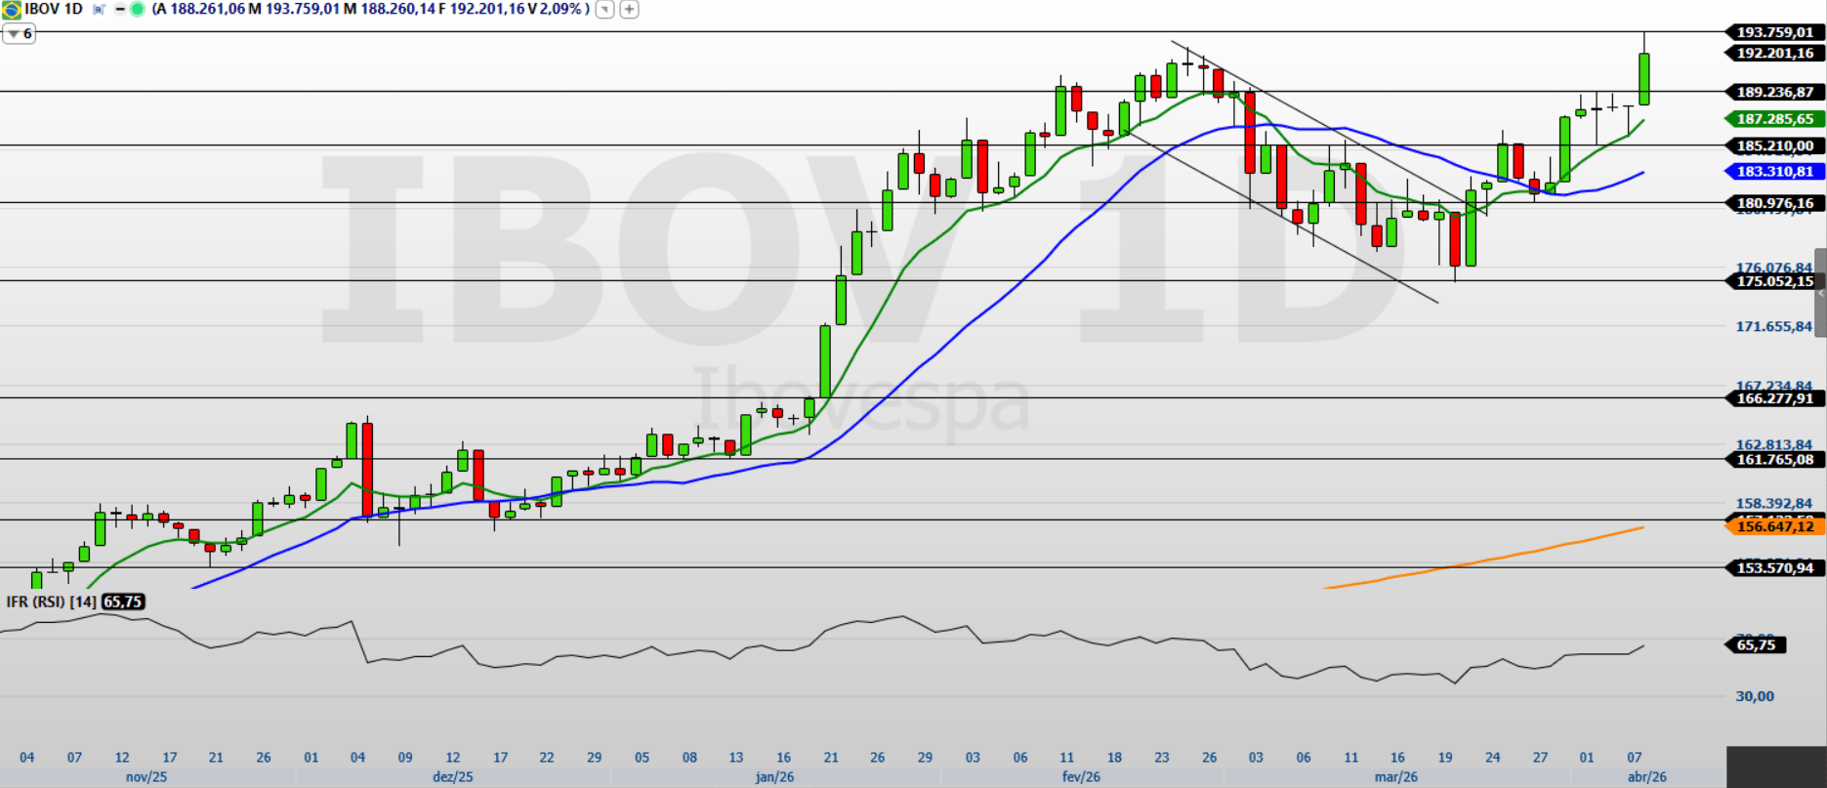Select the orange moving average tag 156.647,12
Image resolution: width=1827 pixels, height=788 pixels.
[1774, 526]
